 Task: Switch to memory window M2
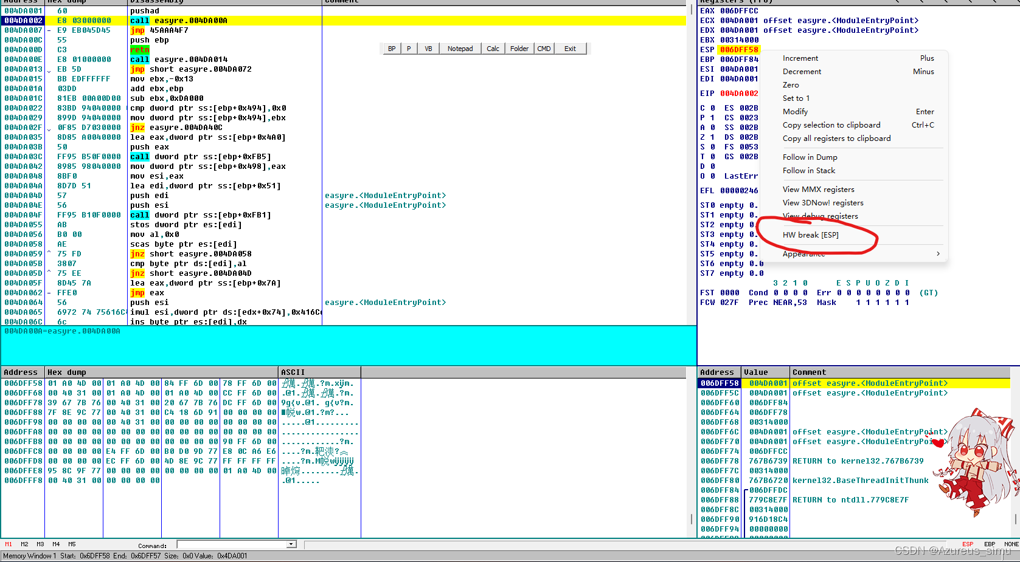(x=24, y=544)
